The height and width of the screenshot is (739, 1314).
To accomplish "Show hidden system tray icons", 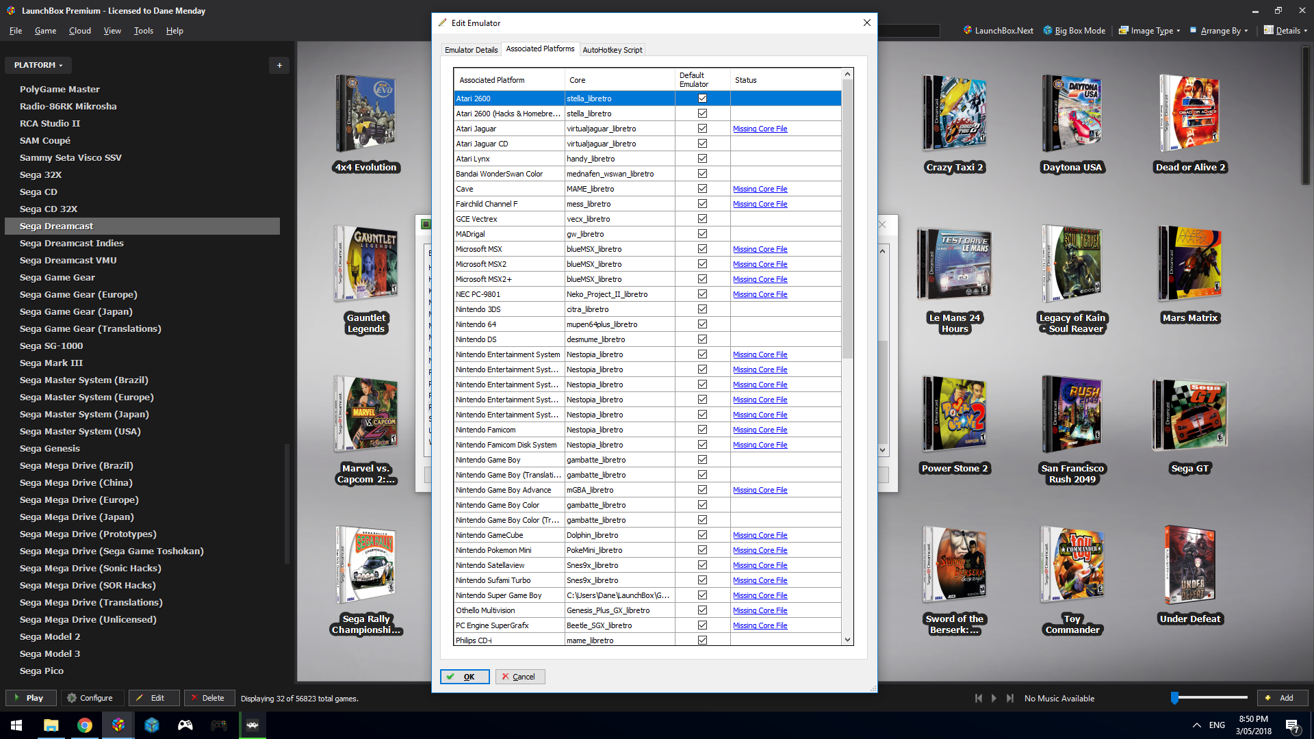I will pyautogui.click(x=1196, y=725).
